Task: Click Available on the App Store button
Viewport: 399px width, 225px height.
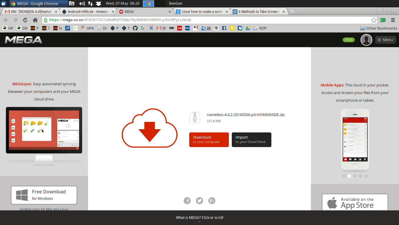Action: 355,202
